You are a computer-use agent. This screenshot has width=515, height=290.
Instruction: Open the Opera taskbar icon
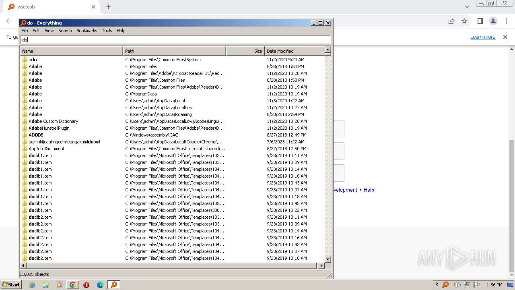point(87,285)
